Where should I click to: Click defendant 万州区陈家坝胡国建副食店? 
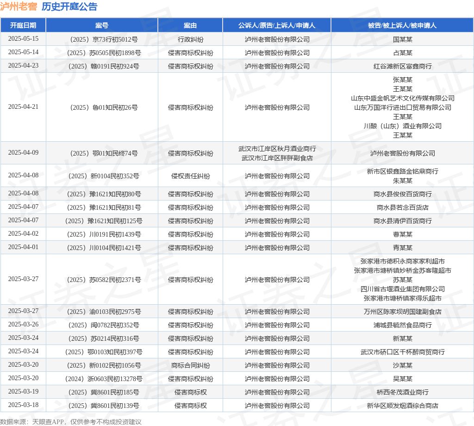pos(402,312)
